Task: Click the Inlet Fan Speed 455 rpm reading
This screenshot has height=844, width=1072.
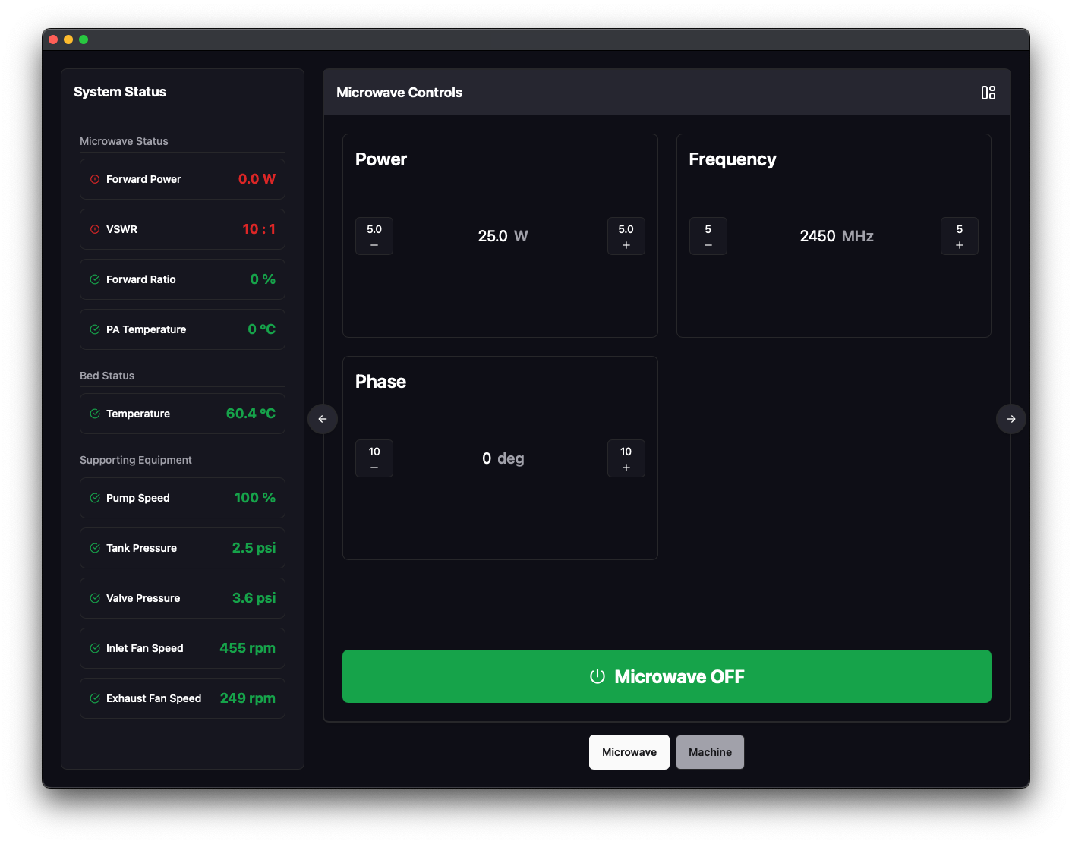Action: tap(248, 648)
